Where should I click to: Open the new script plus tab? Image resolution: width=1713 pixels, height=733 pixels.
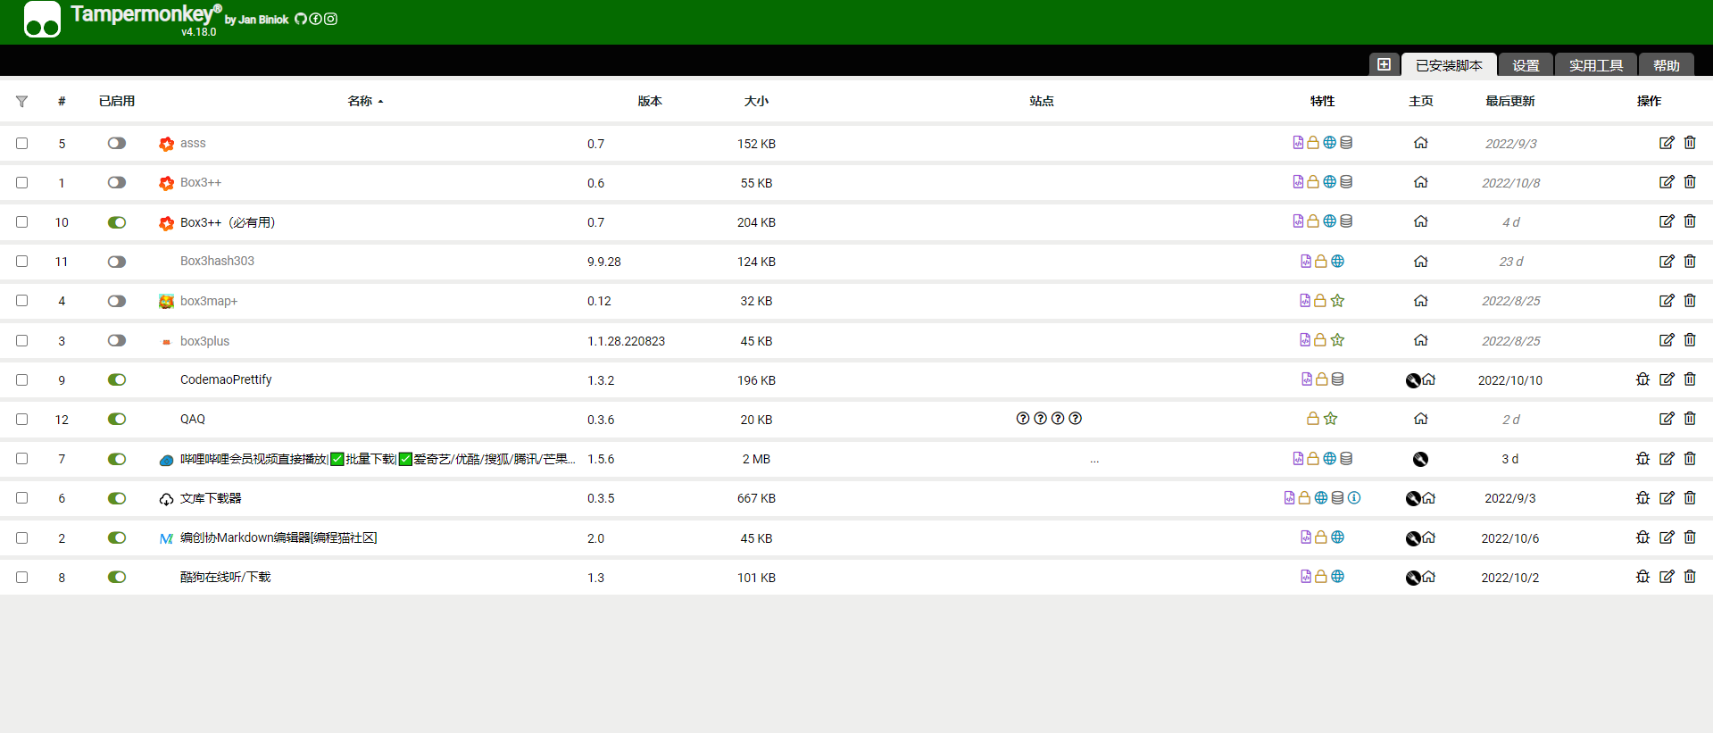pos(1384,64)
